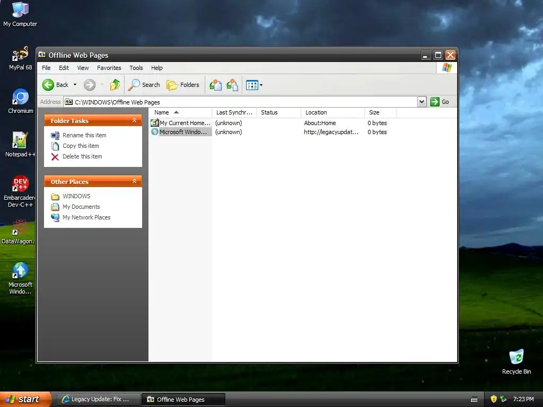The height and width of the screenshot is (407, 543).
Task: Click Rename this item
Action: [84, 135]
